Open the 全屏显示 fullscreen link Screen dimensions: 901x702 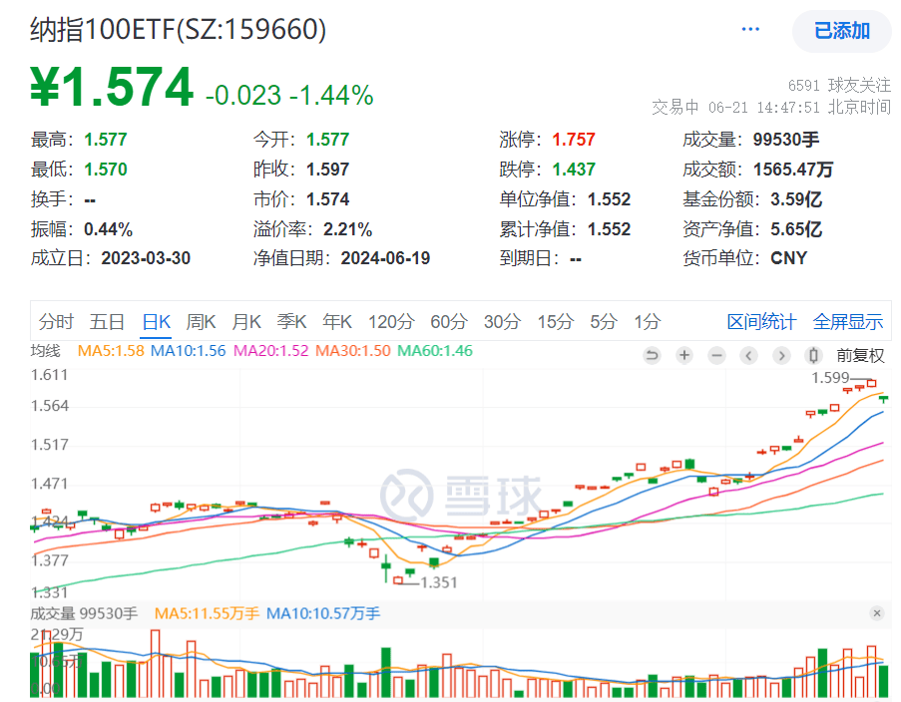[848, 322]
